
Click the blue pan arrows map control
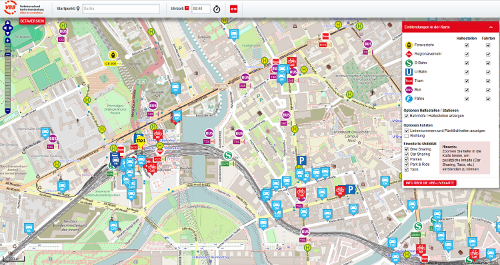(7, 28)
